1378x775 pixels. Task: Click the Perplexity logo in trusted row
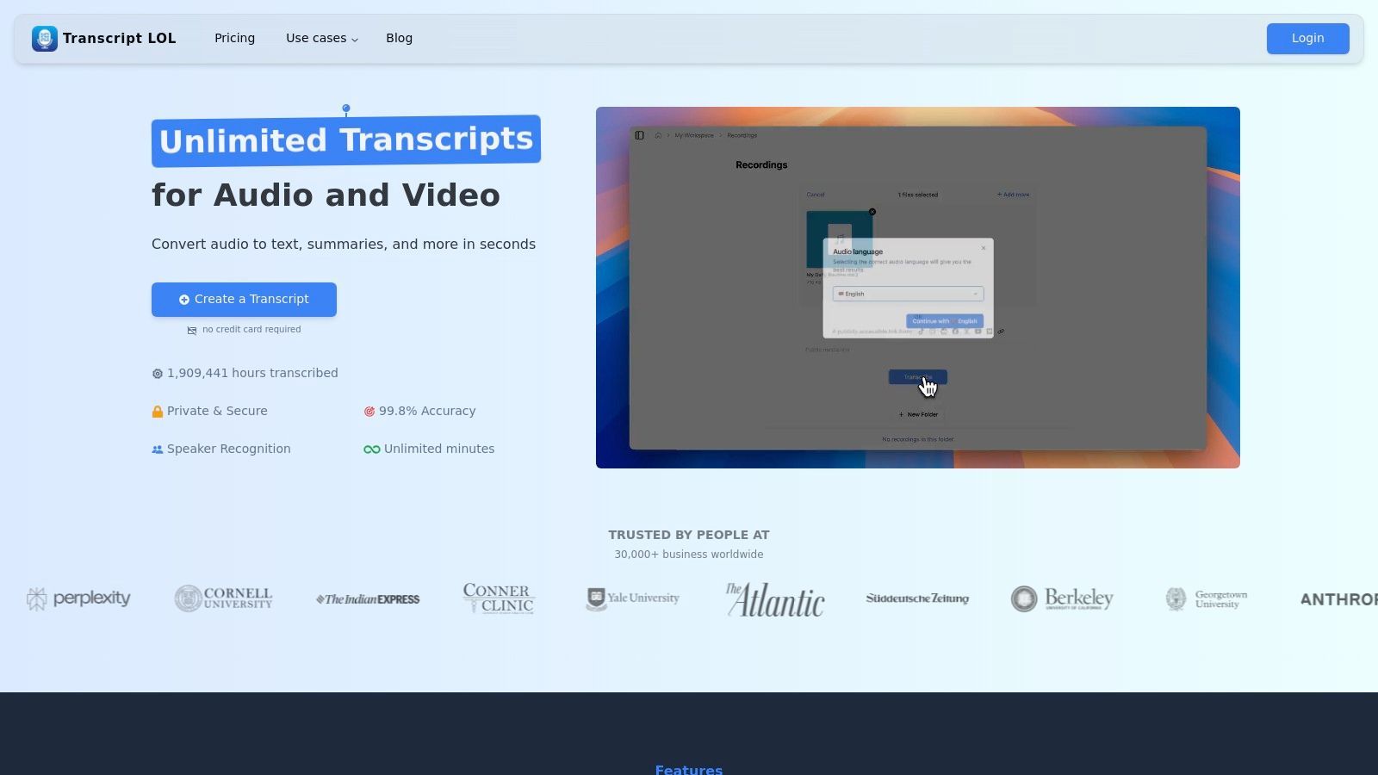78,598
